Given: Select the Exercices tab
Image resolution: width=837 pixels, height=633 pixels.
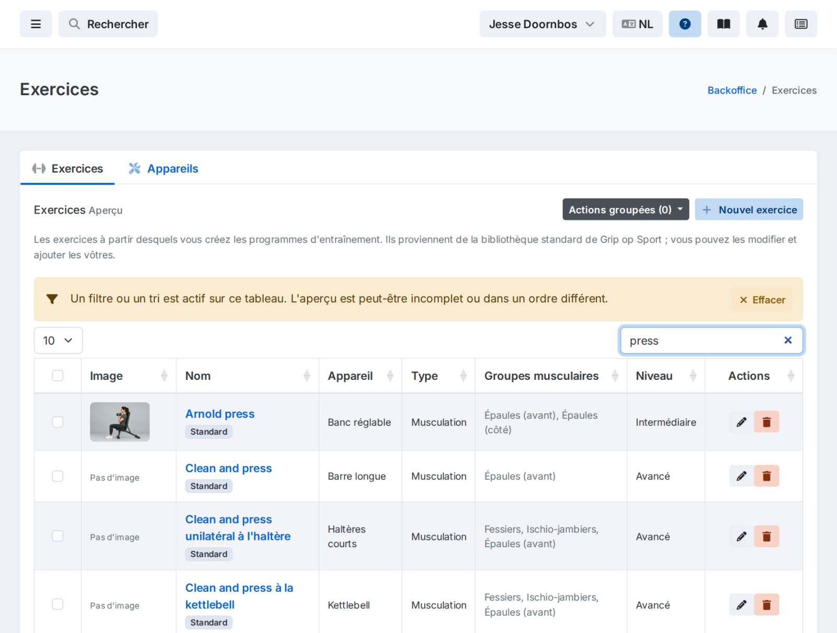Looking at the screenshot, I should [67, 168].
